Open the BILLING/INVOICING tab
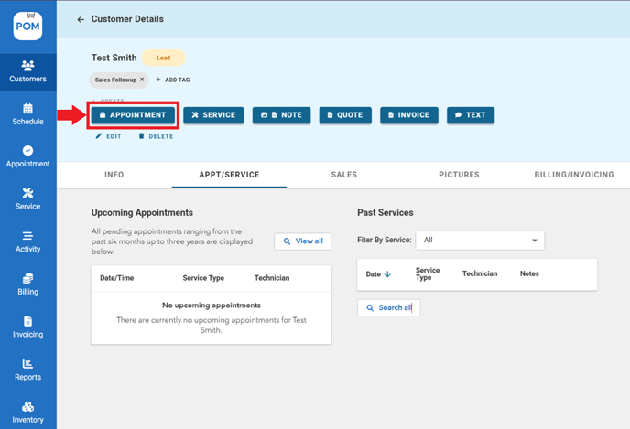 click(x=574, y=175)
